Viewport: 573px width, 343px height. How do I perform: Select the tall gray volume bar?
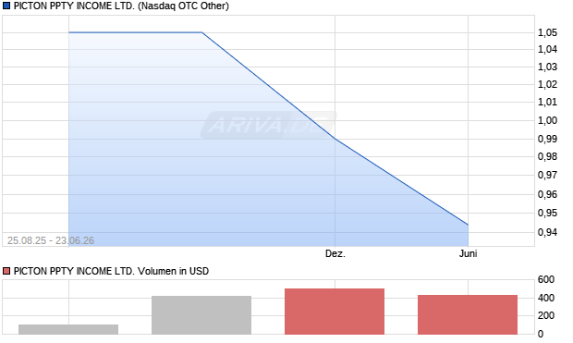[x=201, y=315]
